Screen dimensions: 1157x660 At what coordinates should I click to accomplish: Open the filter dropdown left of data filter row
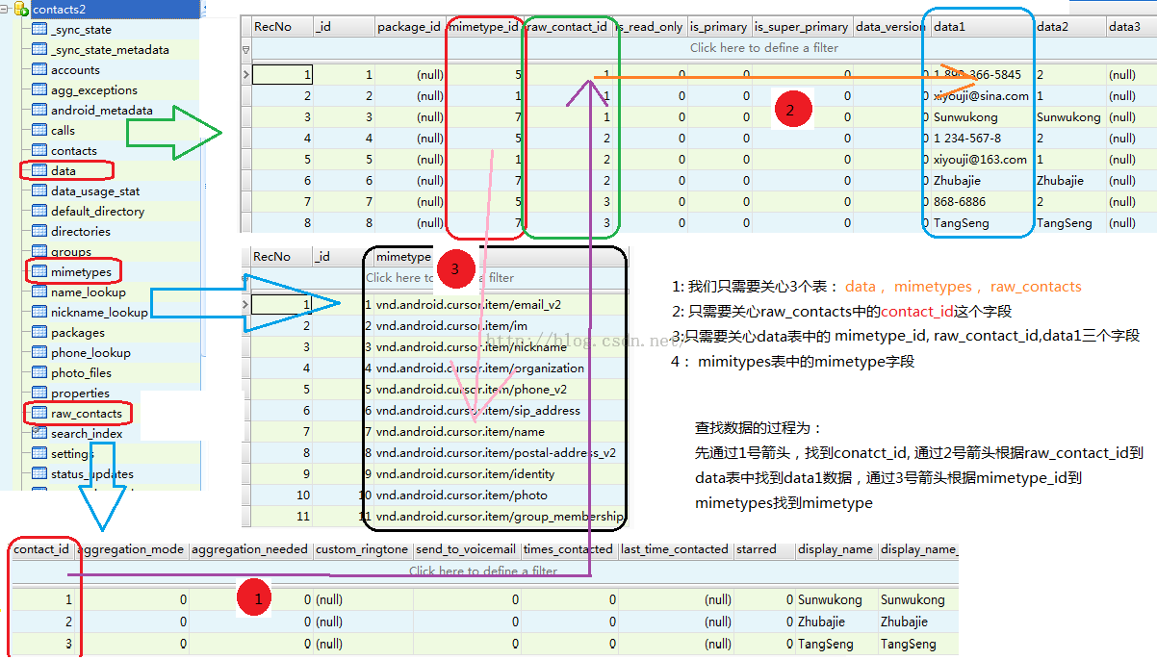245,48
